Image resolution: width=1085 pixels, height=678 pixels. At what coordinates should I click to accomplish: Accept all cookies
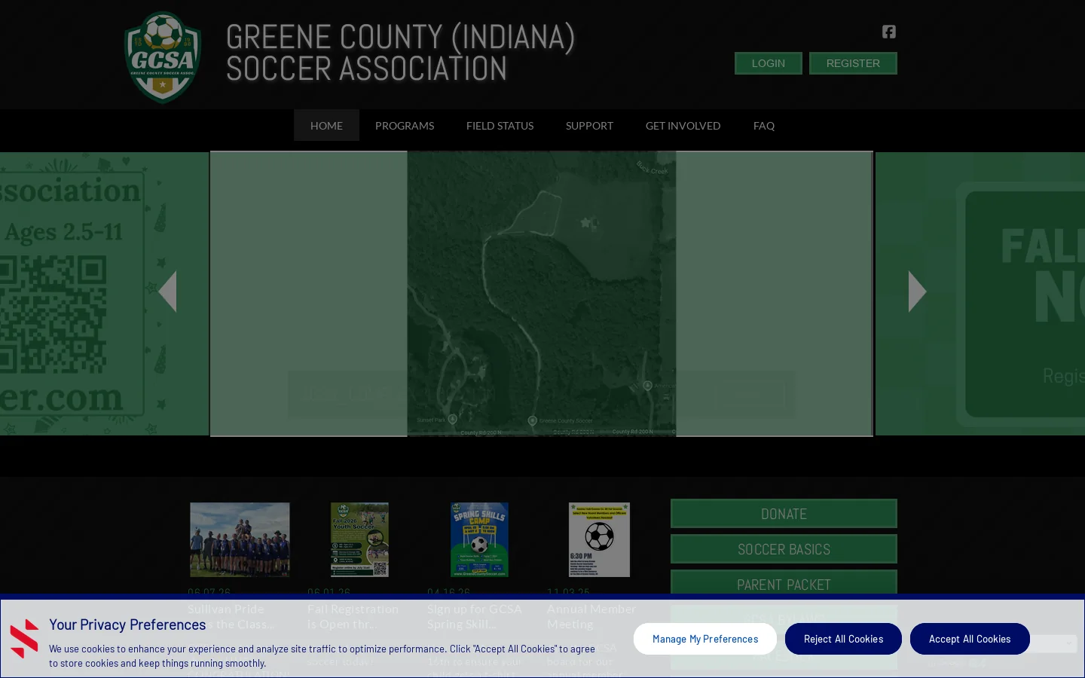coord(970,639)
